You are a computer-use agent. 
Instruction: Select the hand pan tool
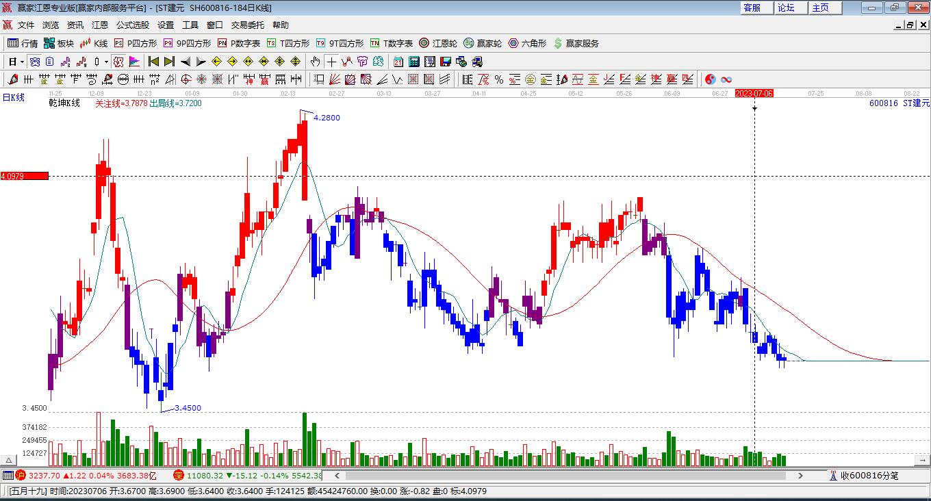315,62
